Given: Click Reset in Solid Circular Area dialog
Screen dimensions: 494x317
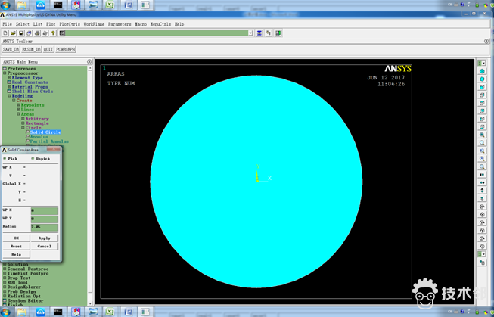Looking at the screenshot, I should tap(17, 246).
